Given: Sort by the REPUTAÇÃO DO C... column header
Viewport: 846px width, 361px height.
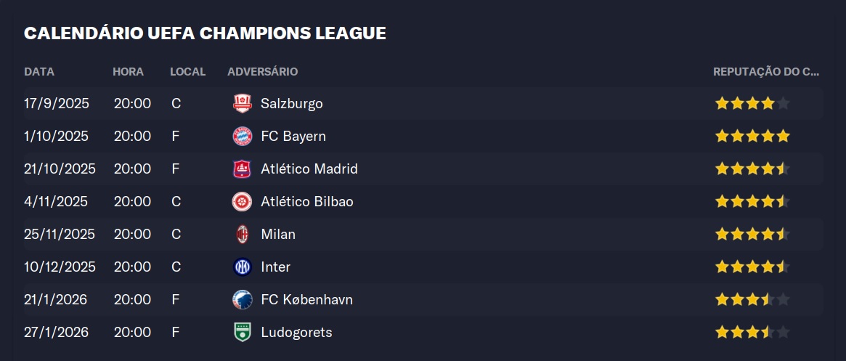Looking at the screenshot, I should click(766, 72).
